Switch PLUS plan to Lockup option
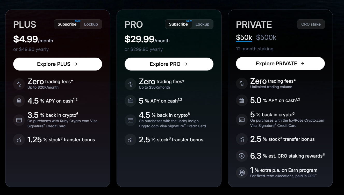 pos(91,24)
